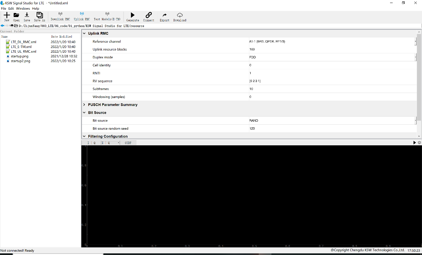This screenshot has height=255, width=422.
Task: Collapse the Uplink RMC section
Action: pyautogui.click(x=84, y=33)
